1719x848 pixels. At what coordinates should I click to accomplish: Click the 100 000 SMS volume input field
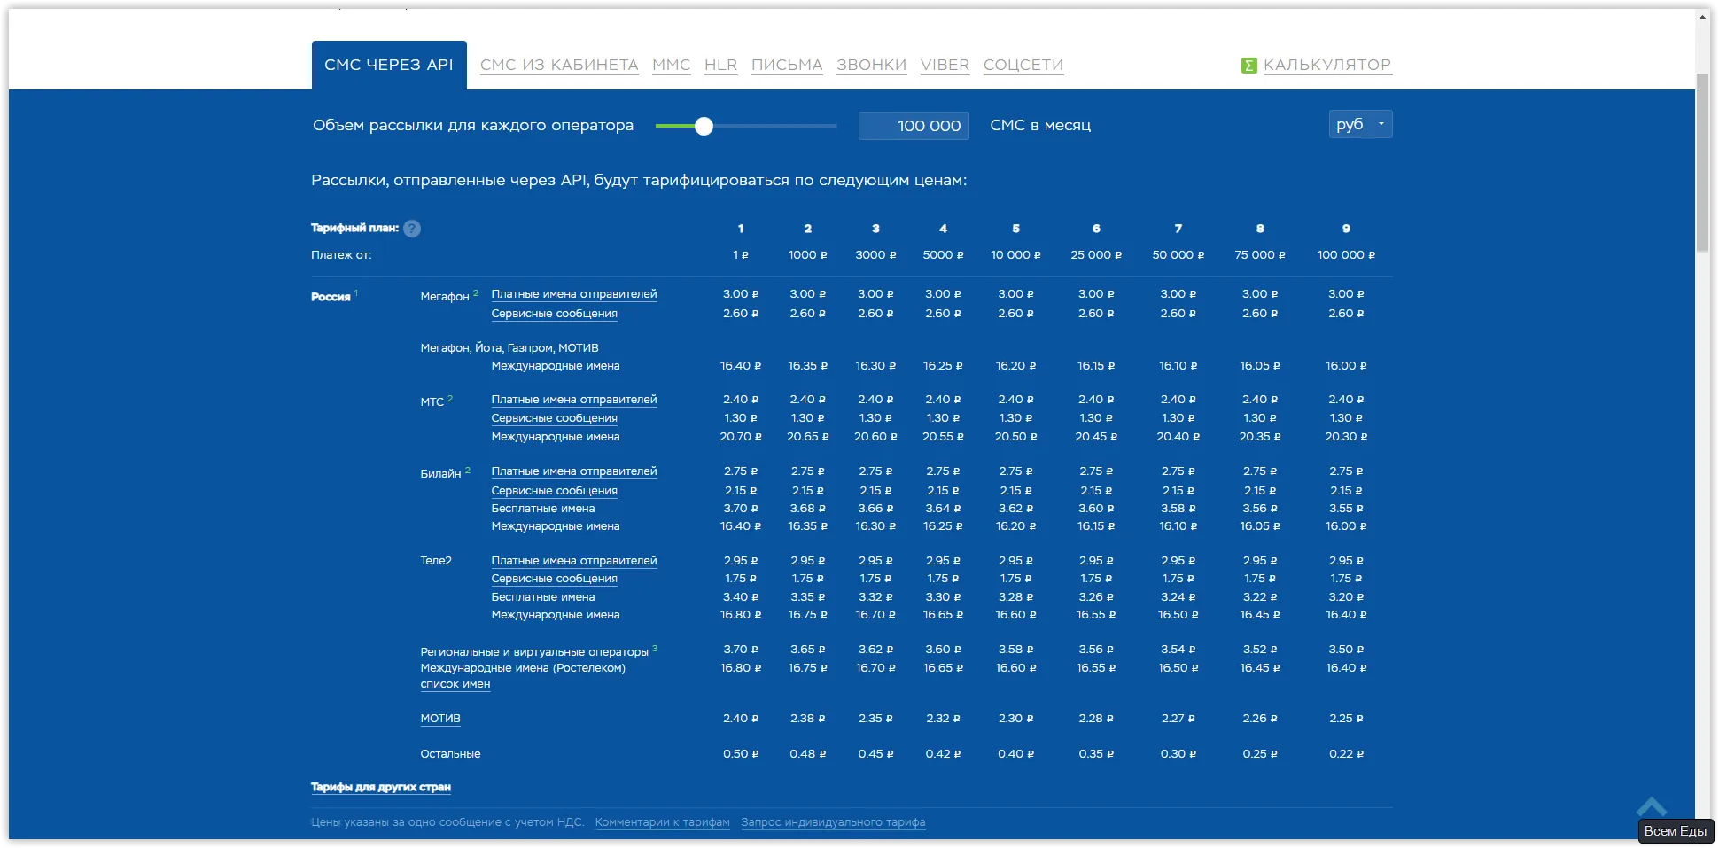[914, 126]
